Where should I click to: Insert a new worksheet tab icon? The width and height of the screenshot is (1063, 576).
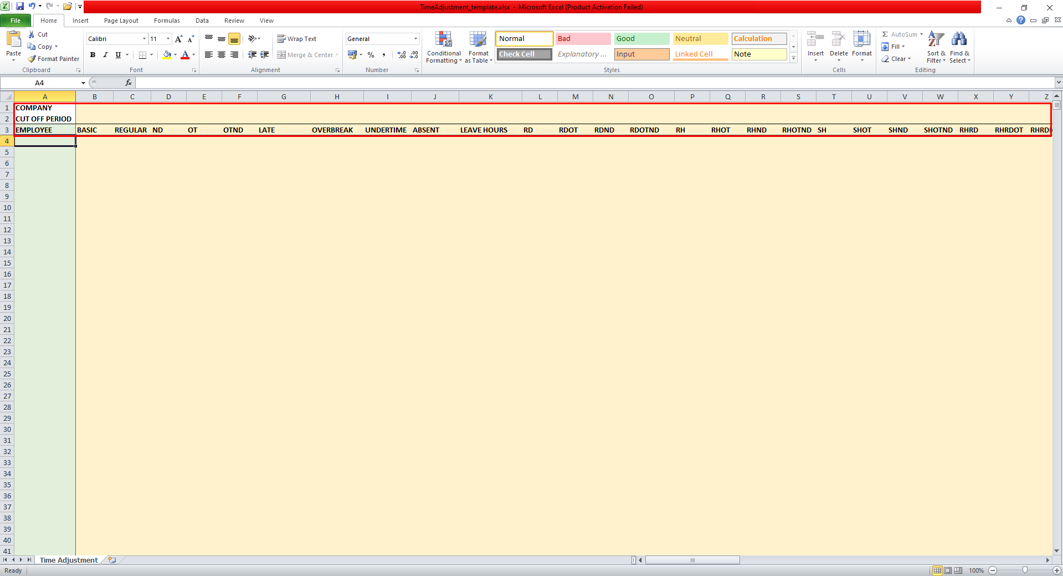[x=112, y=560]
